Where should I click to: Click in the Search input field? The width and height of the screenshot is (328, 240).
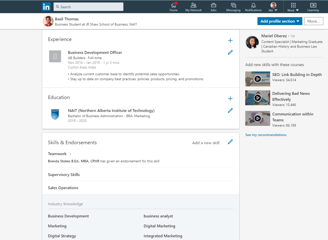click(88, 7)
